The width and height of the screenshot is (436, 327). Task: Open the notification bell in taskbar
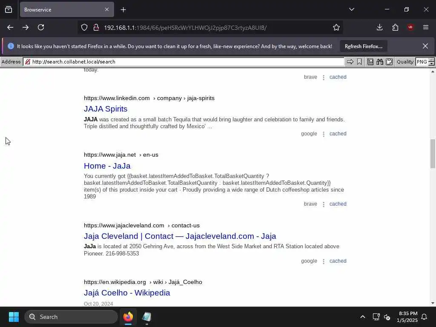click(x=424, y=317)
